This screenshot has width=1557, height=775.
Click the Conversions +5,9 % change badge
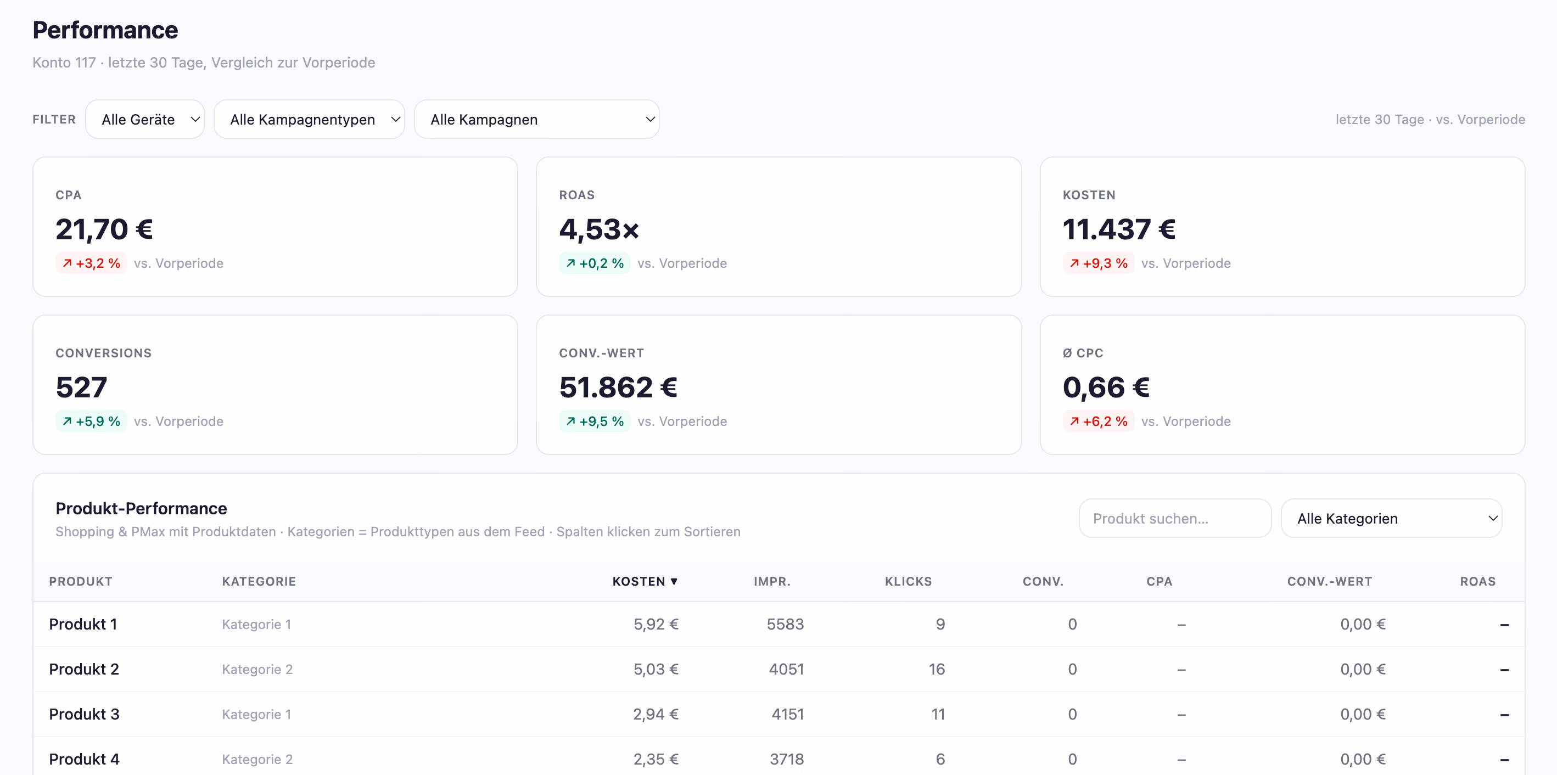pos(91,420)
